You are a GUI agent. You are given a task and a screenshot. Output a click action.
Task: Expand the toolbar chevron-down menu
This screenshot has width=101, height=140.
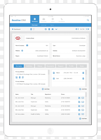[x=56, y=29]
